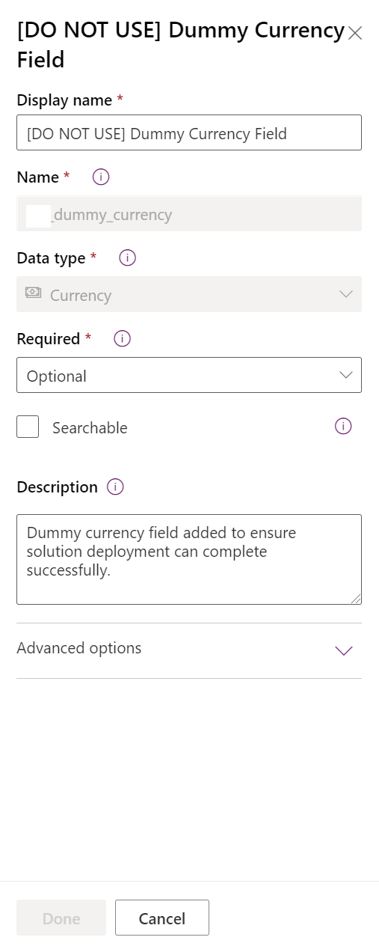Screen dimensions: 379x952
Task: Click the info icon beside Data type
Action: (128, 257)
